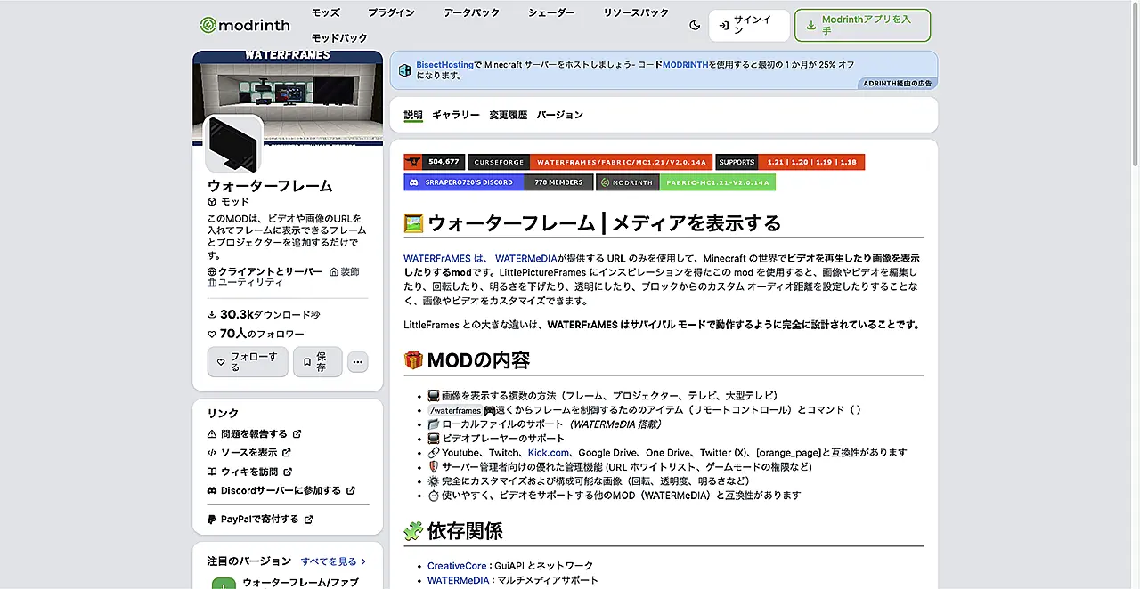Open the 変更履歴 changelog tab

point(508,115)
